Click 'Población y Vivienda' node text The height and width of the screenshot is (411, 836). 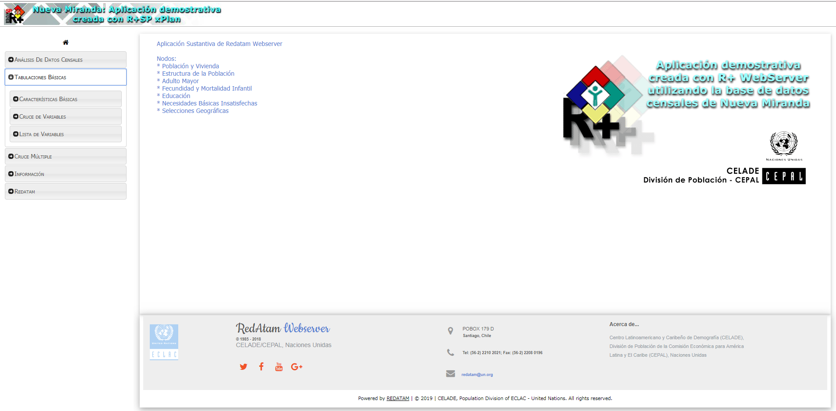click(x=190, y=66)
